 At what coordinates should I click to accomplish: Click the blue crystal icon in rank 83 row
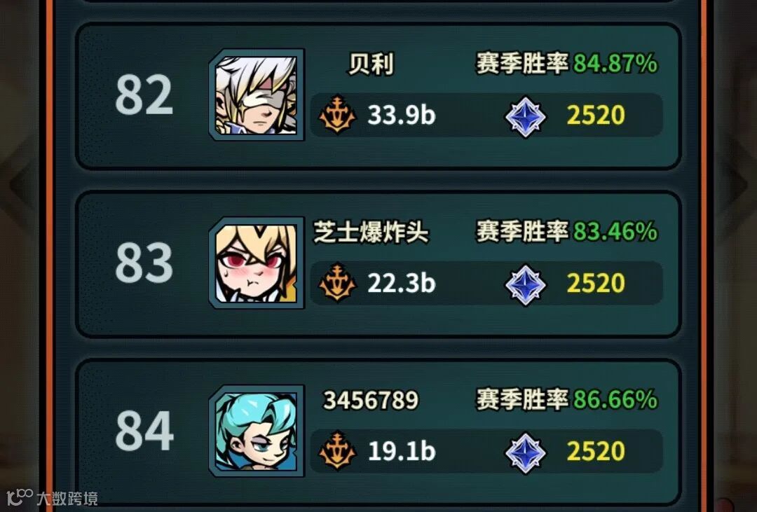(525, 284)
